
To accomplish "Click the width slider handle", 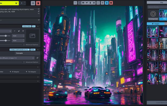I will (6, 36).
